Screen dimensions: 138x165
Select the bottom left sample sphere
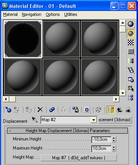click(23, 77)
